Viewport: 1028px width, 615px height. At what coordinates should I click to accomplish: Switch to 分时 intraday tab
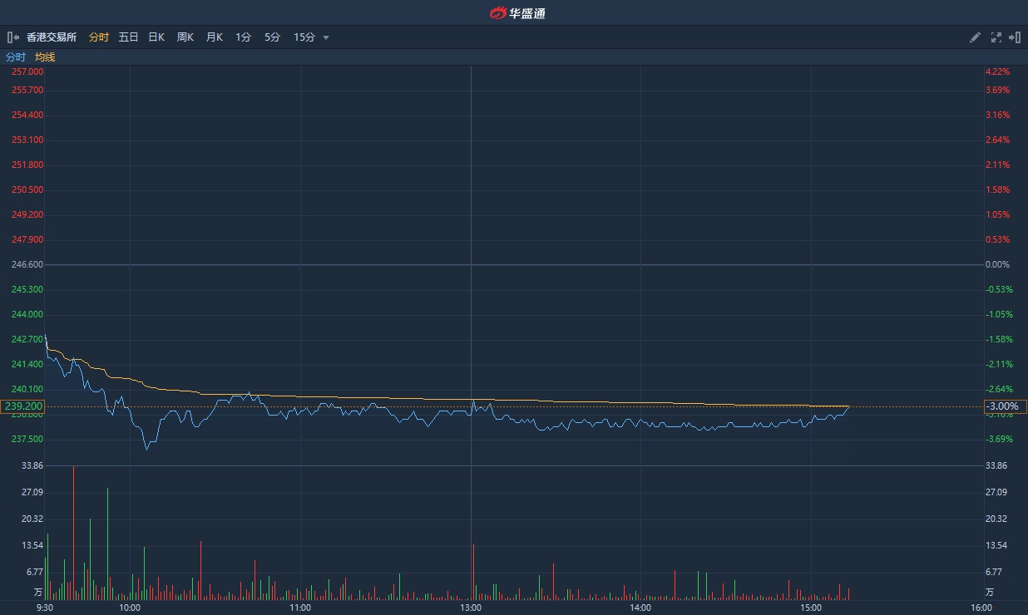click(x=98, y=37)
